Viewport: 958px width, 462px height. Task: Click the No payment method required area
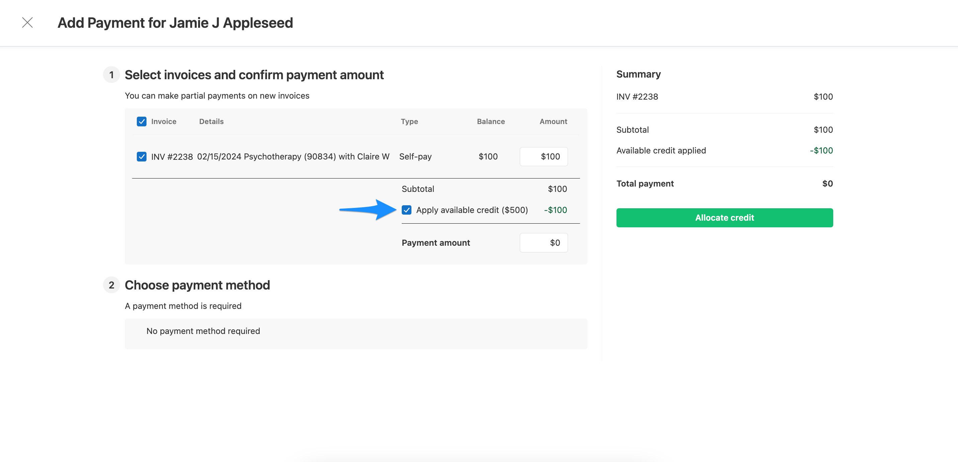tap(203, 331)
